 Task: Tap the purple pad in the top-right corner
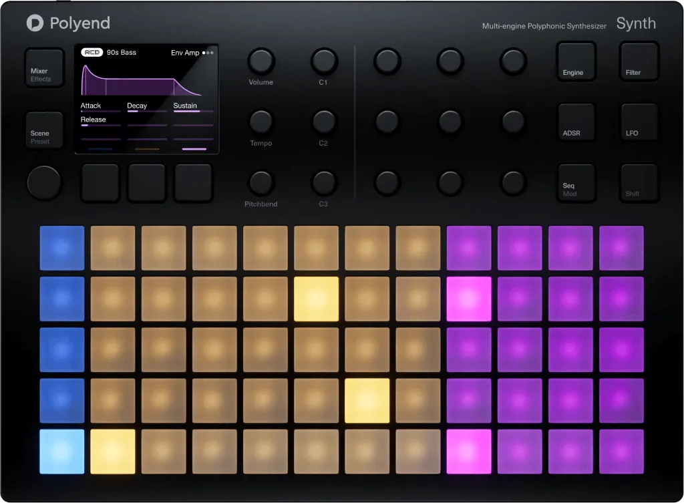[622, 248]
